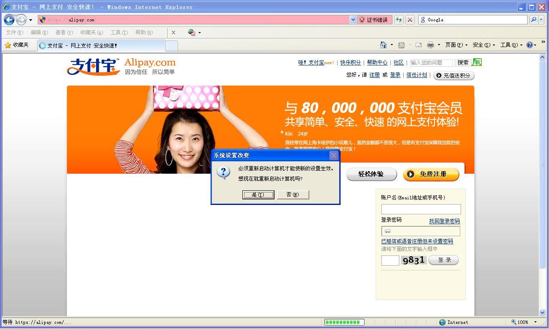Open the search provider dropdown arrow

point(541,20)
